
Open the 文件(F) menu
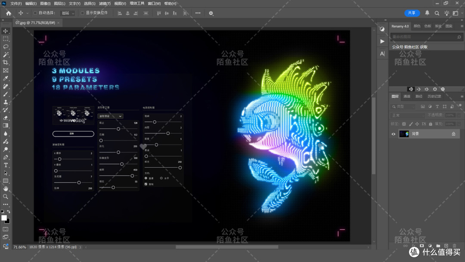pos(16,3)
